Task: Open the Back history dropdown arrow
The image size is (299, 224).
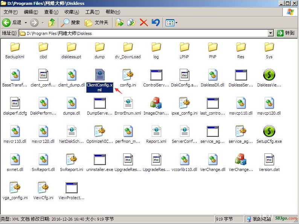Action: pyautogui.click(x=26, y=23)
